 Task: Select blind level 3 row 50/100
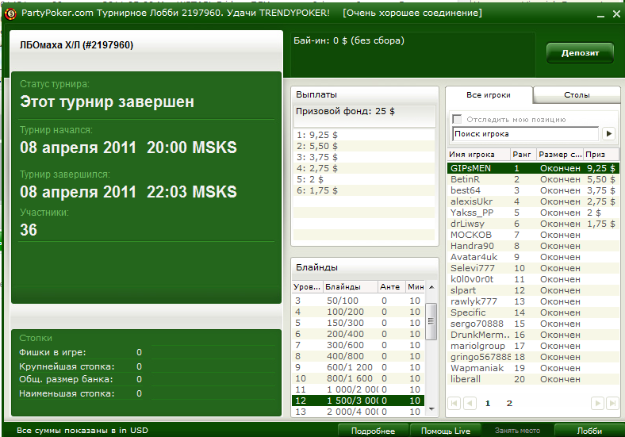tap(359, 301)
